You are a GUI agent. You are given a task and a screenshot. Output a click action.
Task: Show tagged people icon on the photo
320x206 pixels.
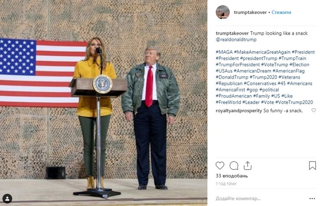click(7, 199)
